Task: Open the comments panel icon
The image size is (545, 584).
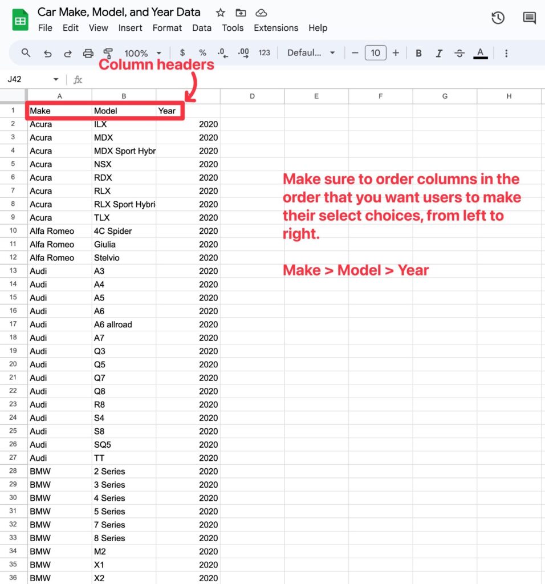Action: coord(529,18)
